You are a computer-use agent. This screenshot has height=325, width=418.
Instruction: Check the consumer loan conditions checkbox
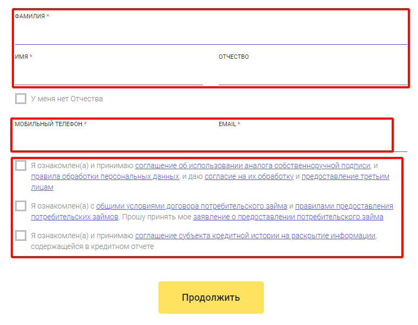pos(21,206)
